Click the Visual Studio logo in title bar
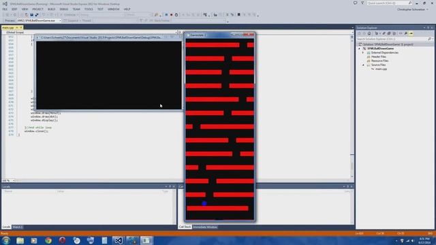436x245 pixels. coord(5,3)
